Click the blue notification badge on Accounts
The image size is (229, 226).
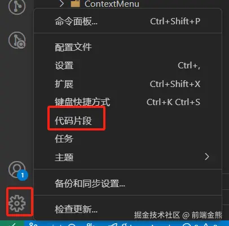(23, 175)
